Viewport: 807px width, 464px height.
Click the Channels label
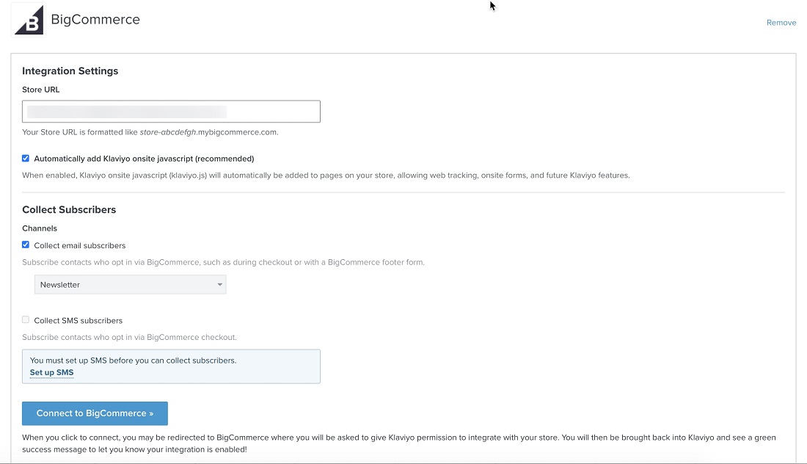[40, 228]
